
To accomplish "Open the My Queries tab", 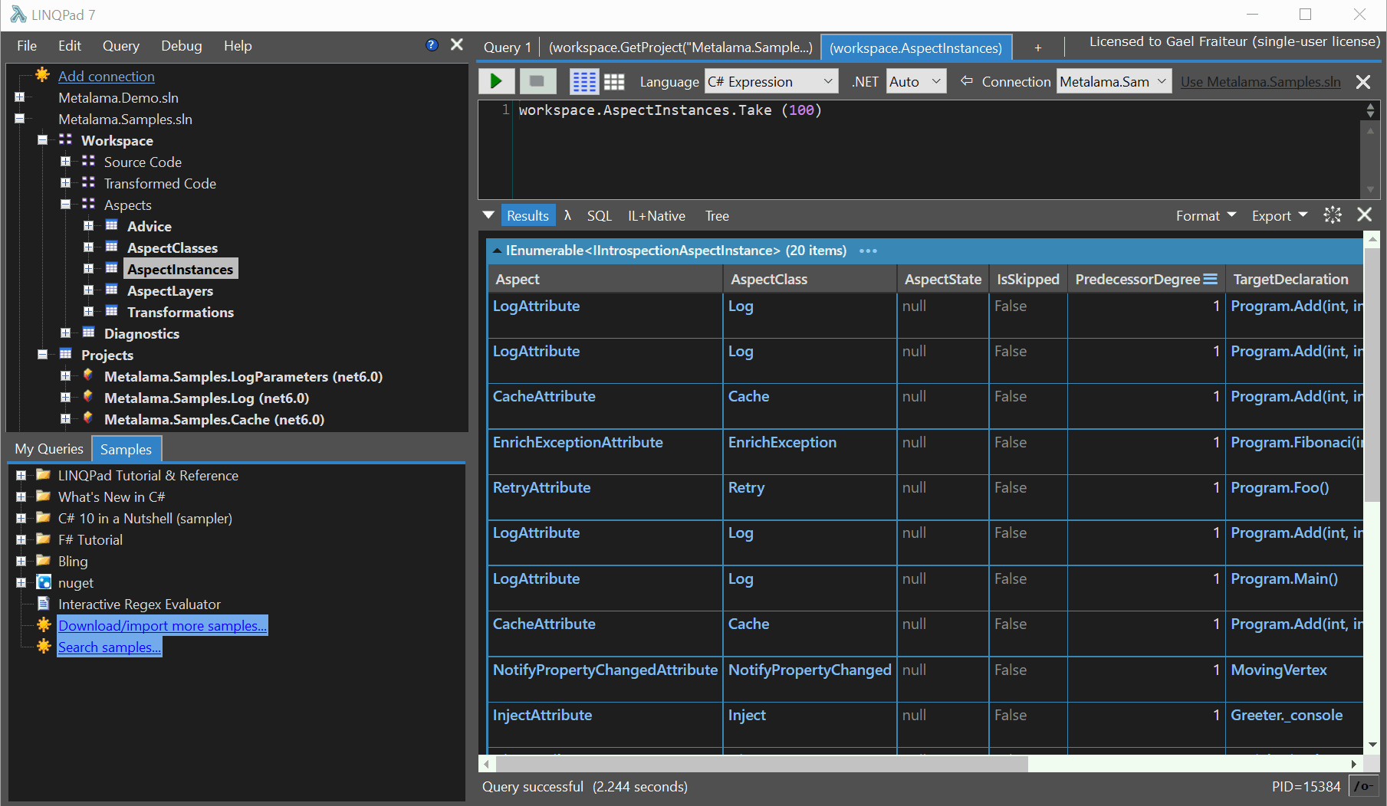I will (49, 449).
